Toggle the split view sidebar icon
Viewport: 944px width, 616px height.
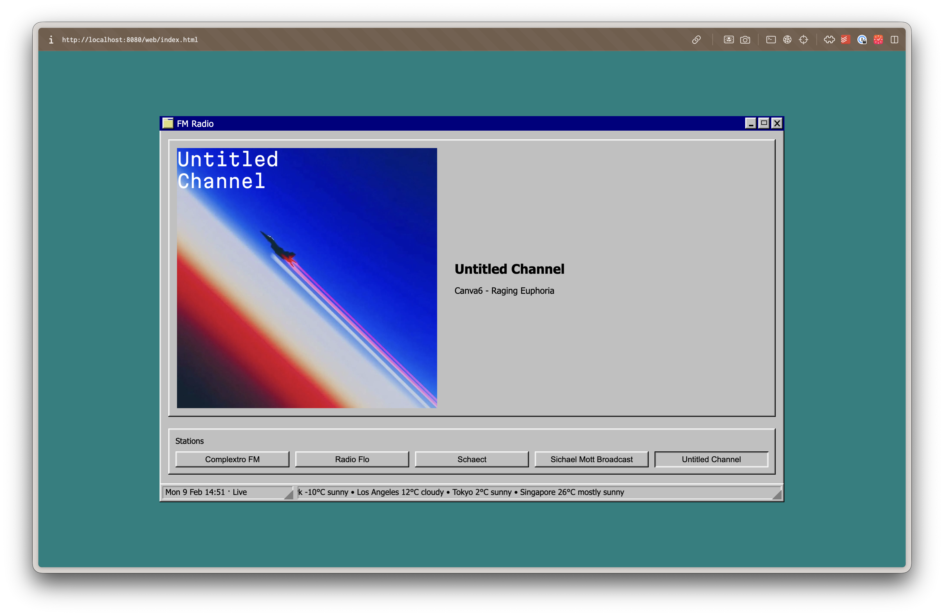coord(894,39)
